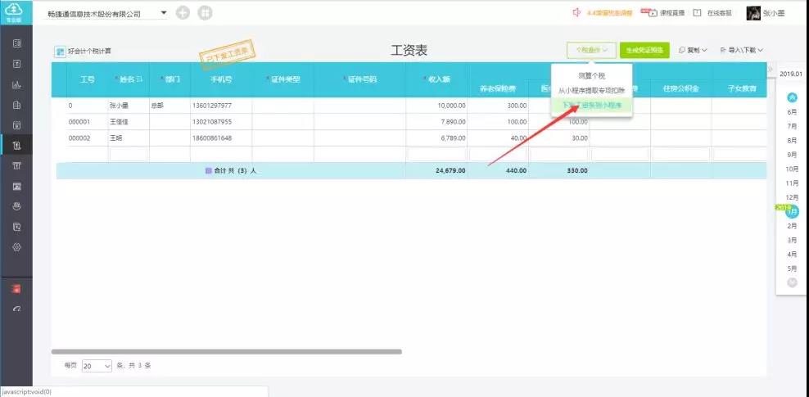Select month 7月
The width and height of the screenshot is (809, 397).
[x=792, y=126]
